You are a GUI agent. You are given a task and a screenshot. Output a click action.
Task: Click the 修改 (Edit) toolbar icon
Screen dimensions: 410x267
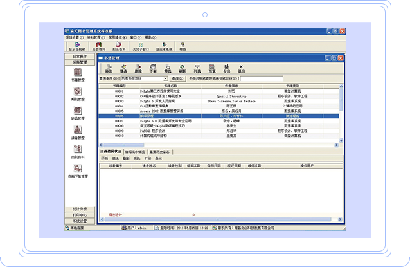[x=123, y=68]
